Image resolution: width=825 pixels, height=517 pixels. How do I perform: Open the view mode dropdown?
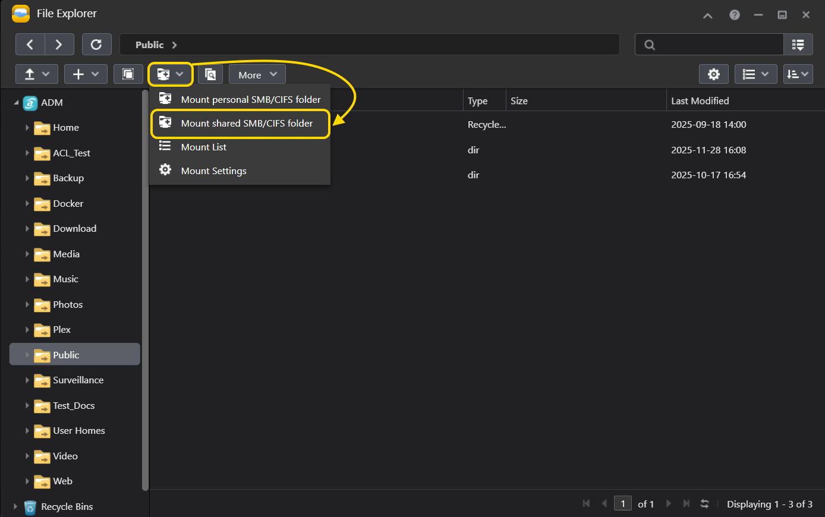[x=755, y=74]
